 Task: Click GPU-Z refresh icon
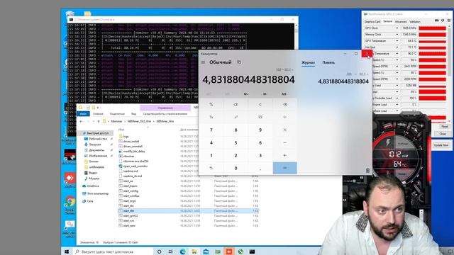click(x=443, y=21)
